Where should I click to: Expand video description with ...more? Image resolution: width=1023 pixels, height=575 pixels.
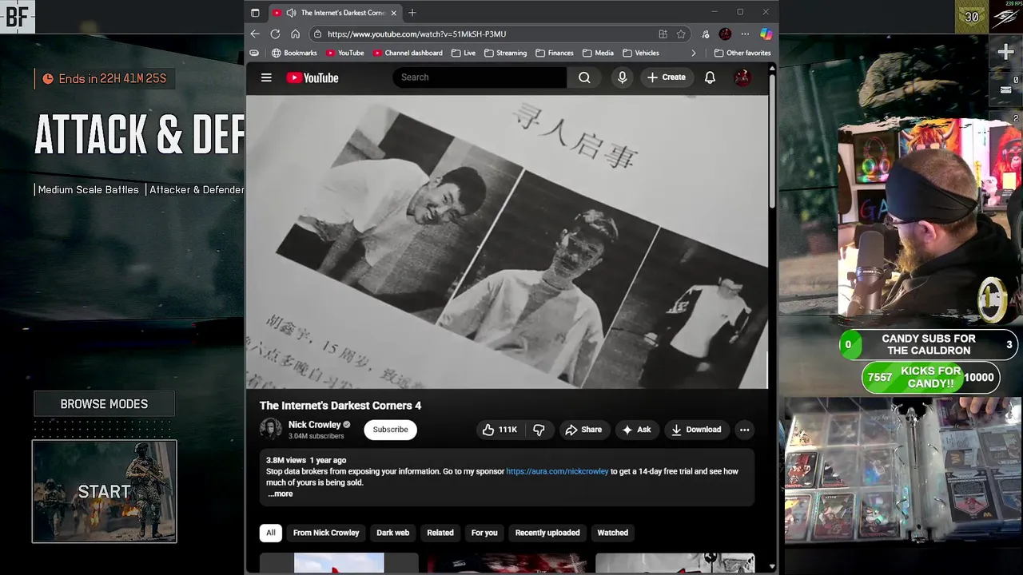[281, 494]
